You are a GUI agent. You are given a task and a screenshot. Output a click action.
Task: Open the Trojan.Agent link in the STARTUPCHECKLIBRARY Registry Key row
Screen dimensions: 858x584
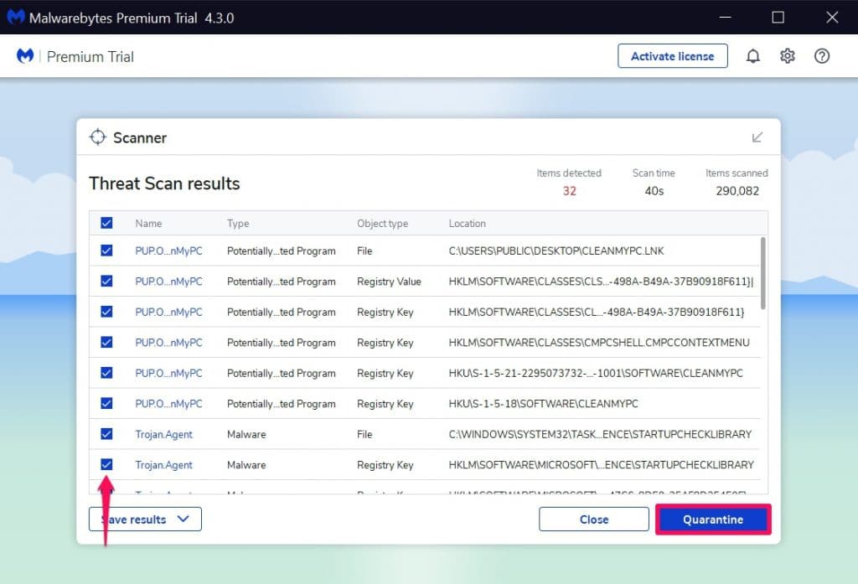163,465
